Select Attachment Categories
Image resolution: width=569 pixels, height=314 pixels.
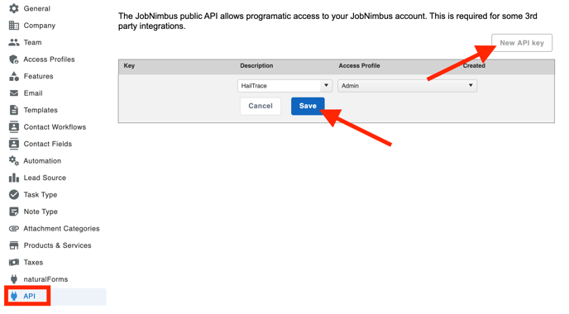click(61, 228)
